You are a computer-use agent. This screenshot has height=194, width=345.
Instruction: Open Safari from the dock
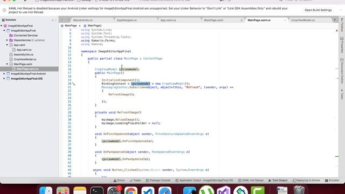coord(165,190)
